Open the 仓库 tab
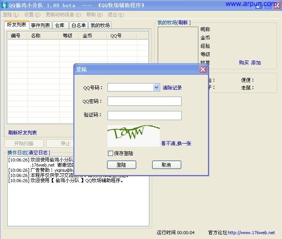Image resolution: width=282 pixels, height=239 pixels. click(59, 25)
